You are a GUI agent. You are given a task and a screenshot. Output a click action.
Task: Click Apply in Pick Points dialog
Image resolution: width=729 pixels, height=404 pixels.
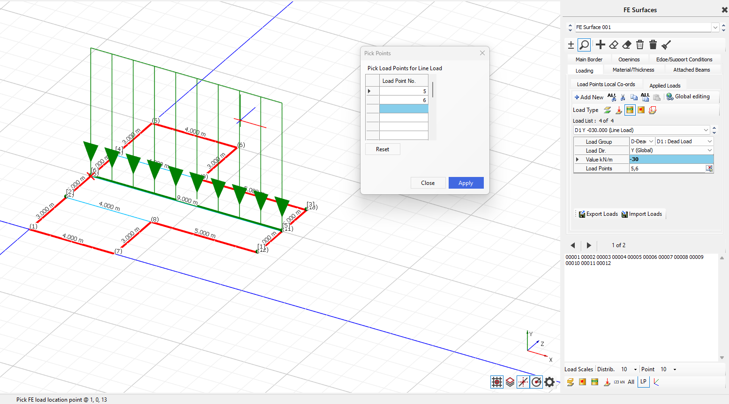point(466,183)
